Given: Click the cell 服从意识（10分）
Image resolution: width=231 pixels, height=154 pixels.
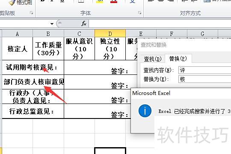Looking at the screenshot, I should pyautogui.click(x=79, y=49).
